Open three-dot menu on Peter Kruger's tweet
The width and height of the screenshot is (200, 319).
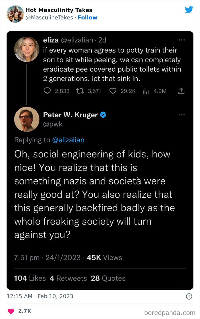click(181, 115)
